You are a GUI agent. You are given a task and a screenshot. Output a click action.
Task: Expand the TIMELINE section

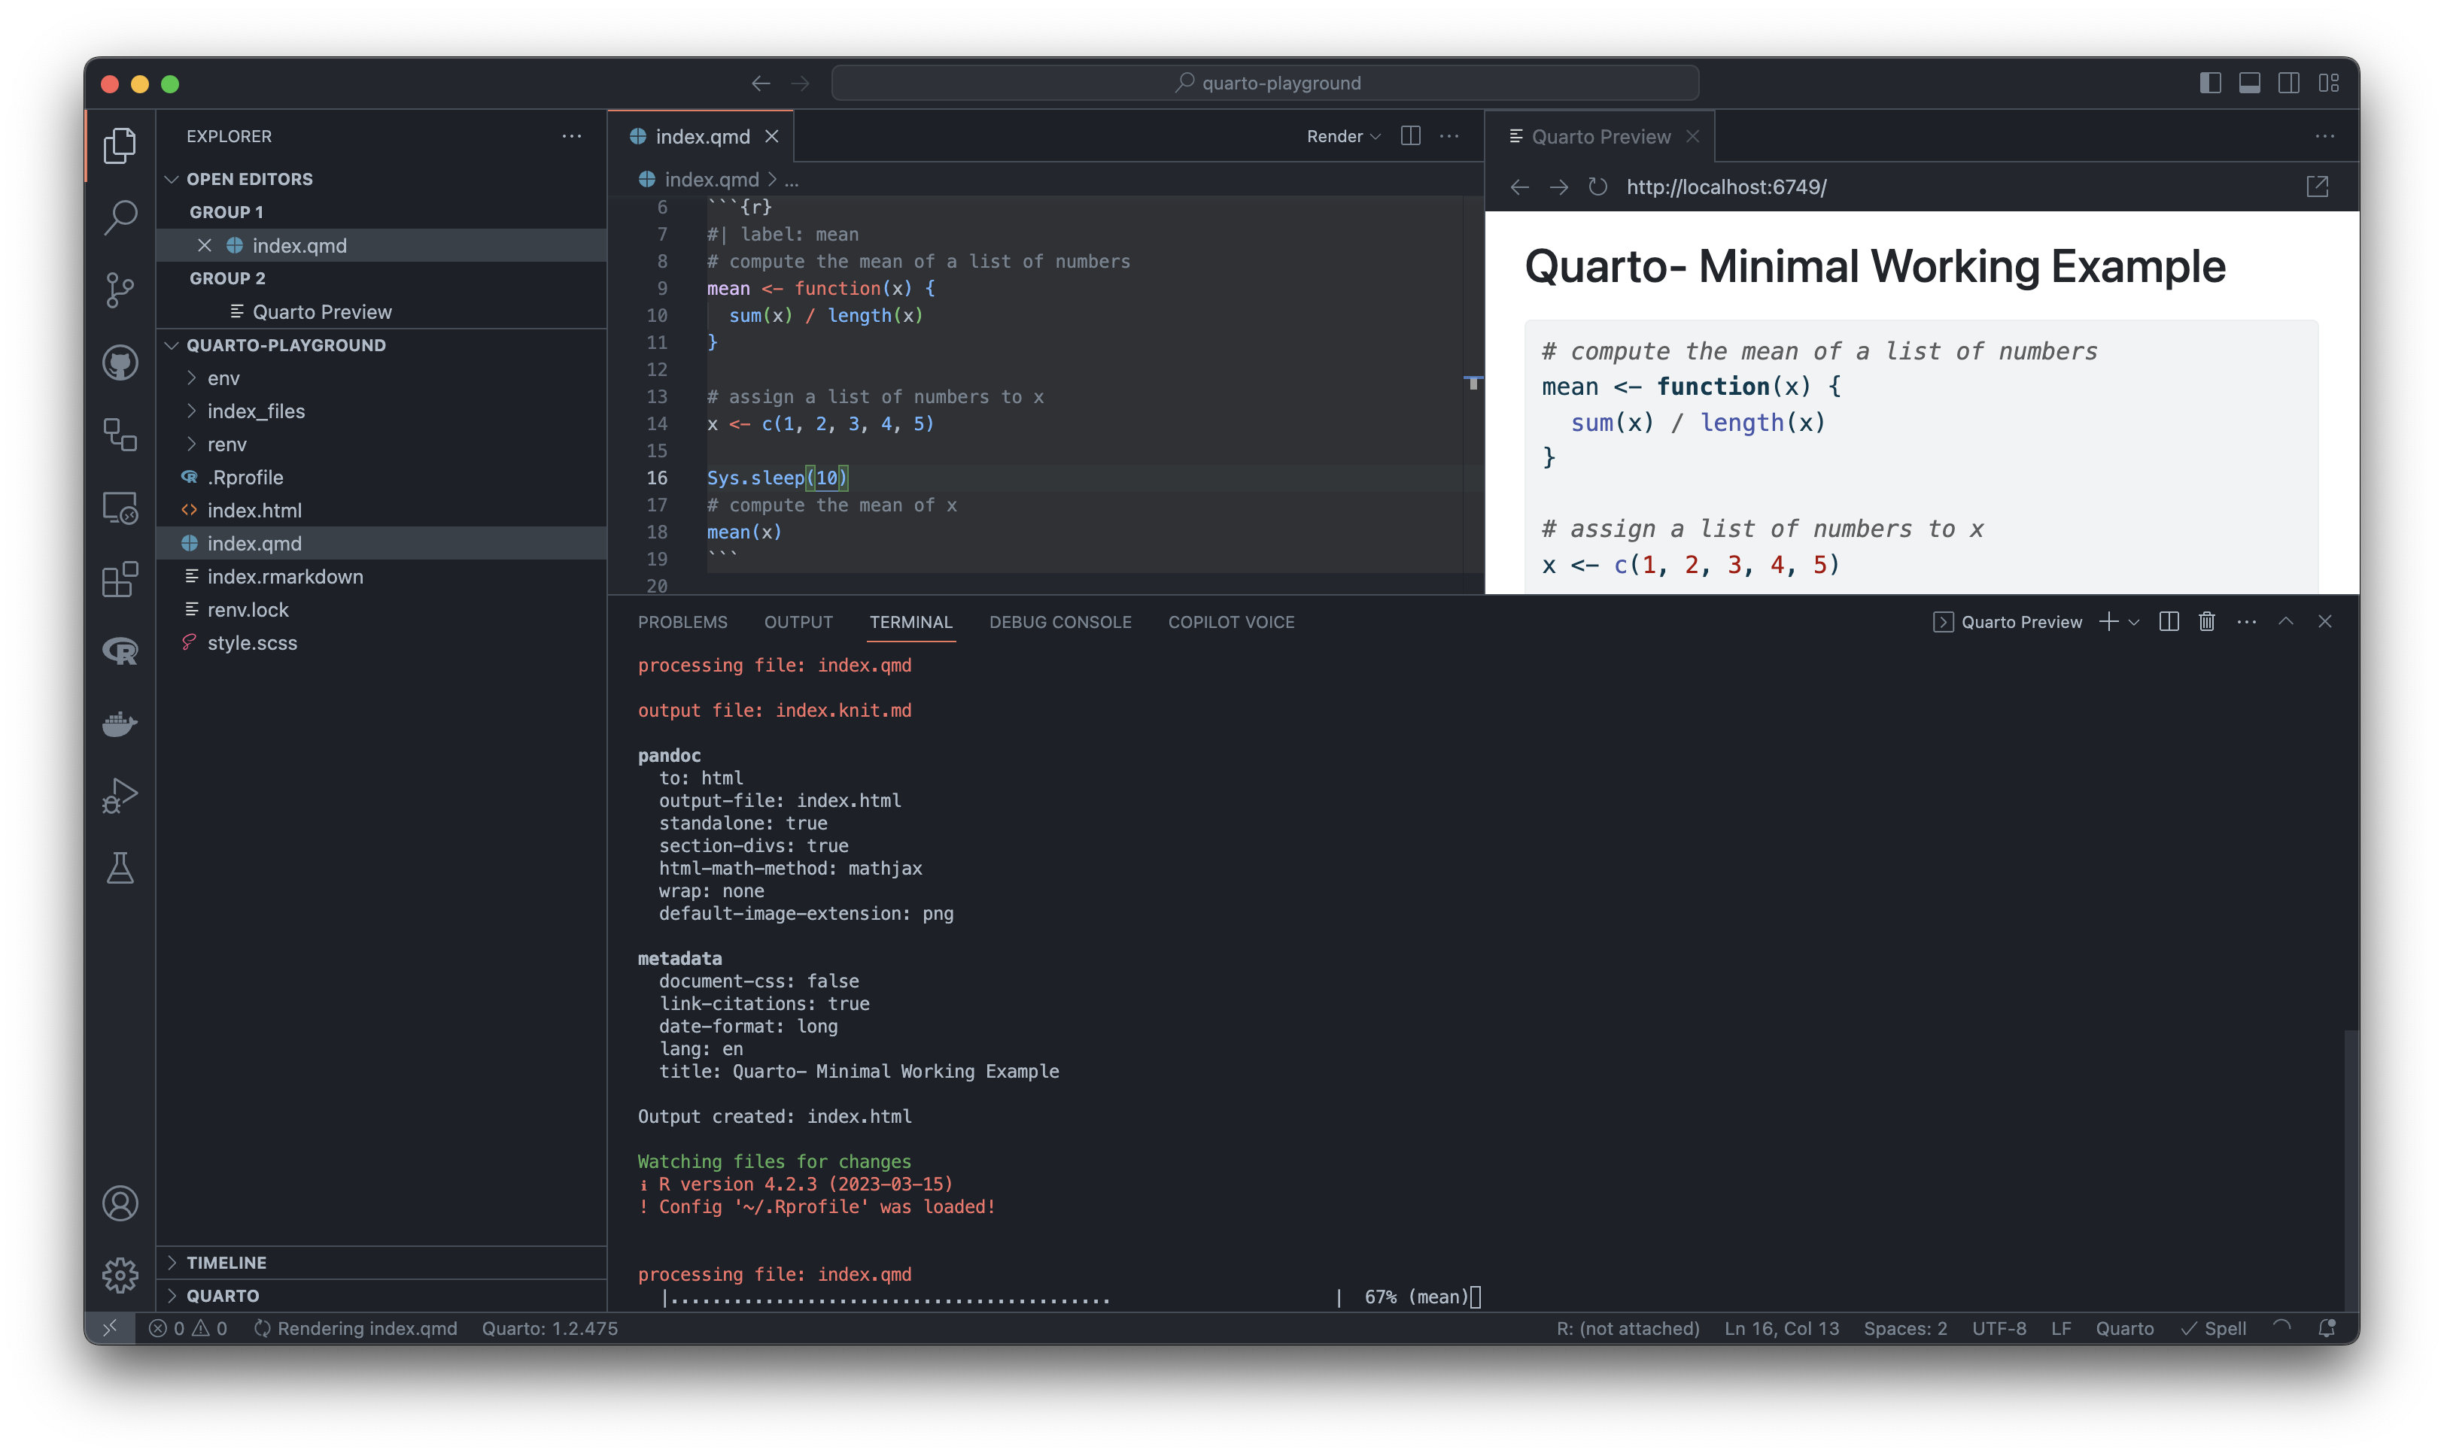172,1262
